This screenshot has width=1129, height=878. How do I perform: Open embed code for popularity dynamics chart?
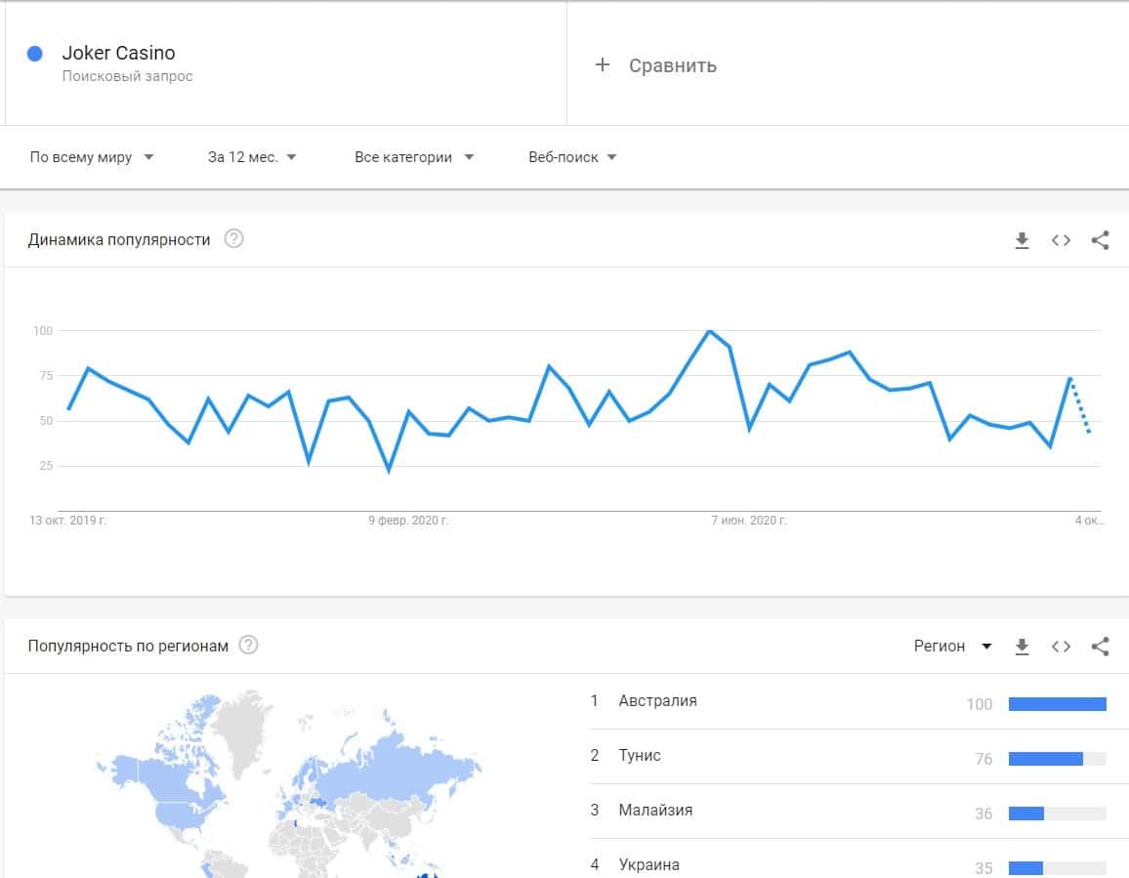(x=1062, y=240)
